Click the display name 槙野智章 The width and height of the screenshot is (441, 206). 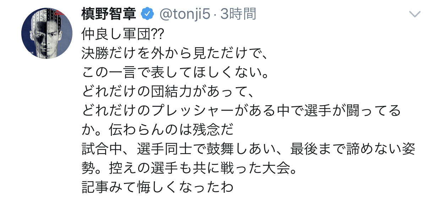click(109, 14)
